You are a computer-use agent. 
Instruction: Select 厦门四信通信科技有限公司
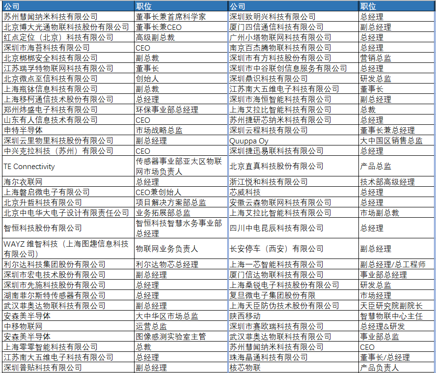tap(293, 27)
